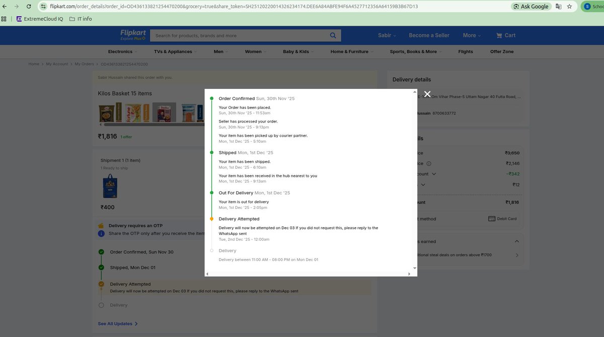Open the Flights link
This screenshot has width=604, height=337.
pyautogui.click(x=466, y=52)
